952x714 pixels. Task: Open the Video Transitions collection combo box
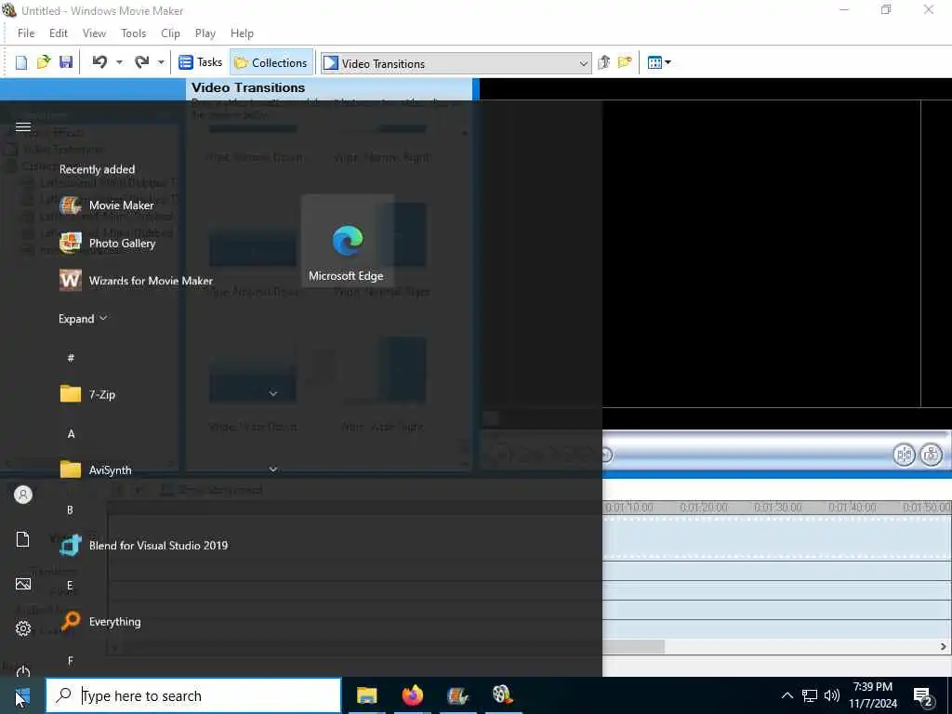coord(456,63)
